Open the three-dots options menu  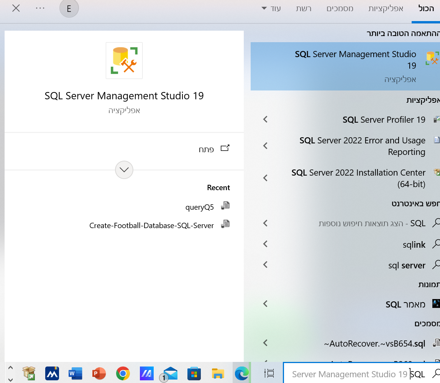[40, 8]
